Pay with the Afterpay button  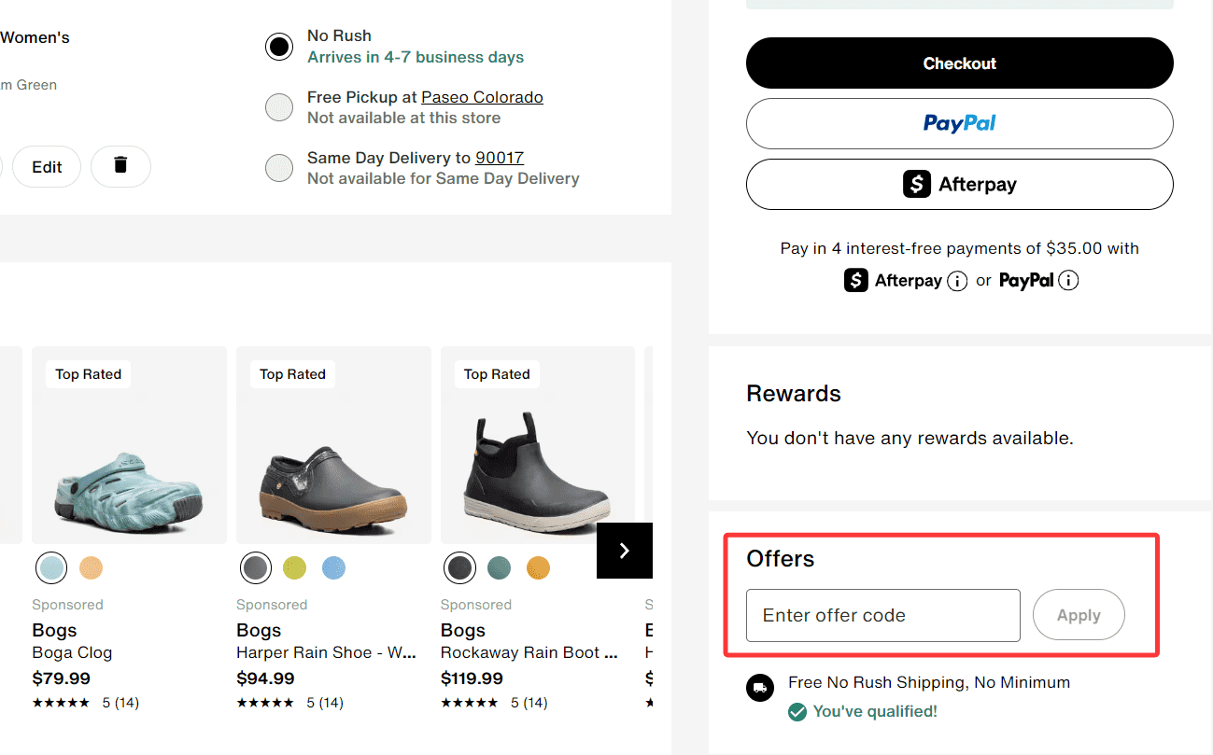(959, 184)
